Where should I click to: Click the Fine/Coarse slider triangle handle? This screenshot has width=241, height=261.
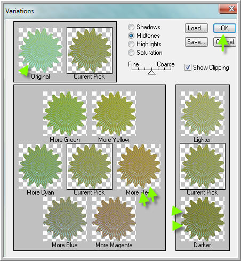point(151,72)
